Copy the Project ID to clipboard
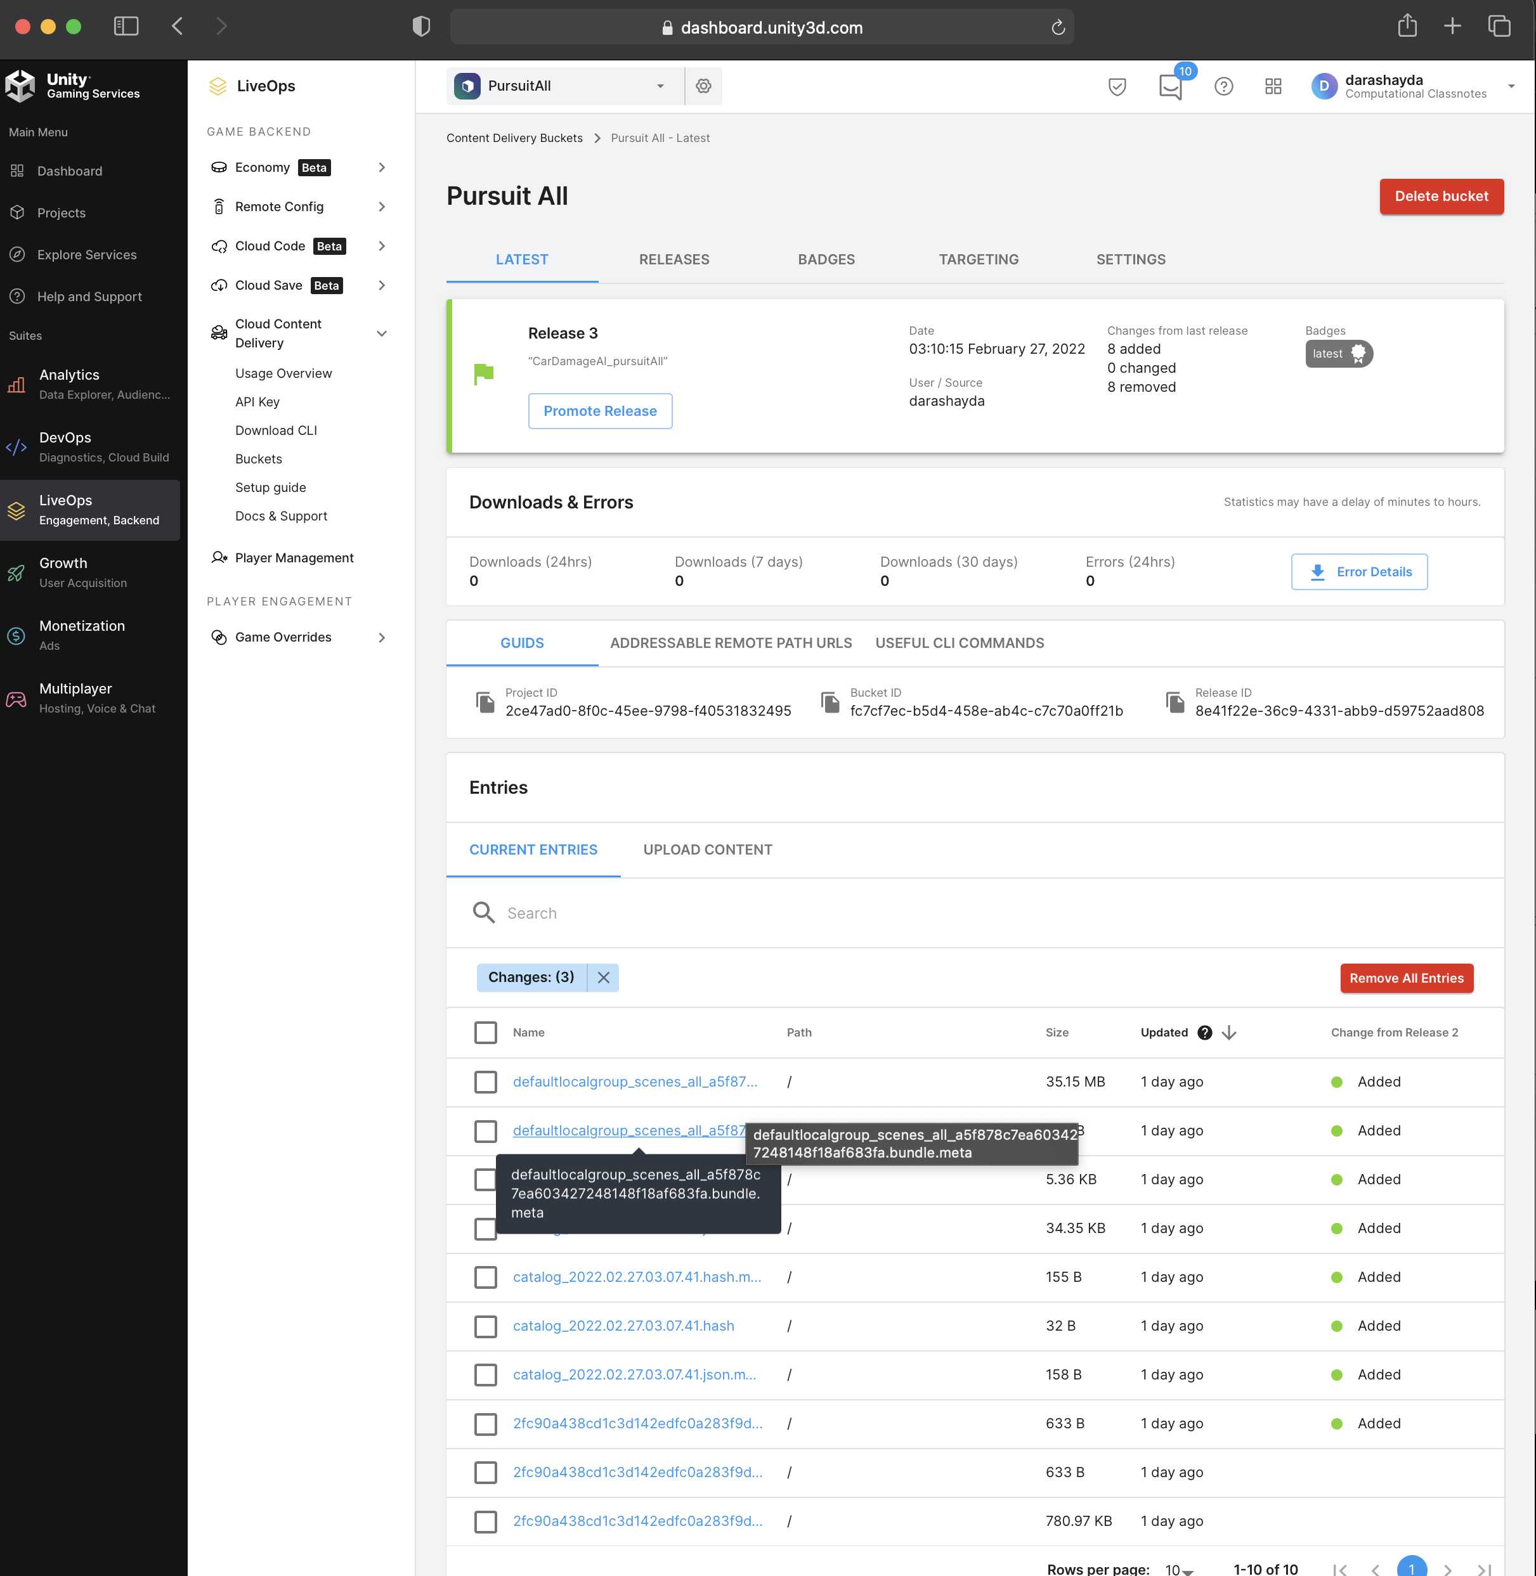 pos(485,702)
